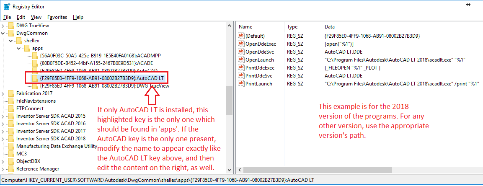Select the Manufacturing Data Exchange Utility key

click(57, 146)
